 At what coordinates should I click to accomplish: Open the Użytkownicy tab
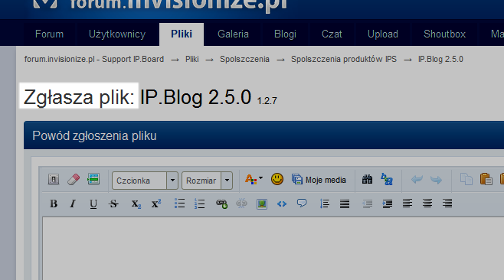click(x=117, y=34)
